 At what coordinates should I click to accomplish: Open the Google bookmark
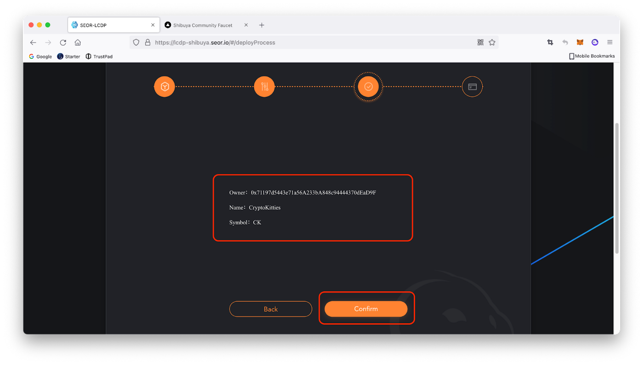tap(40, 56)
